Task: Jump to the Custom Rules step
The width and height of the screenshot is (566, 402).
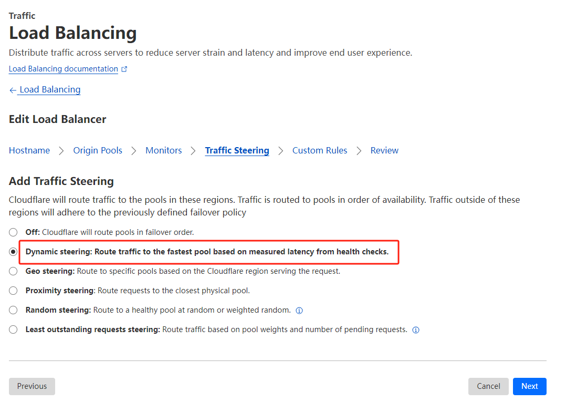Action: coord(320,150)
